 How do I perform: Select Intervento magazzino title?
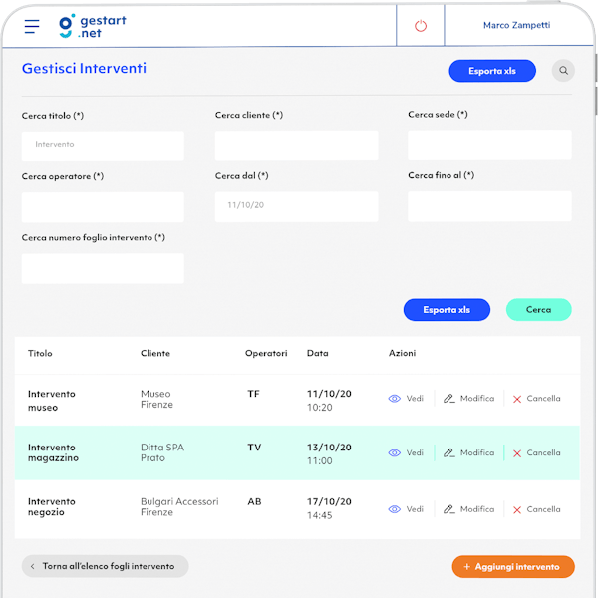54,452
